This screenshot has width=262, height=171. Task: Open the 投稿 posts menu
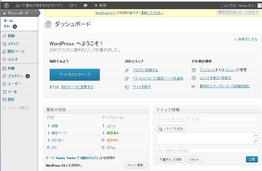(x=11, y=36)
